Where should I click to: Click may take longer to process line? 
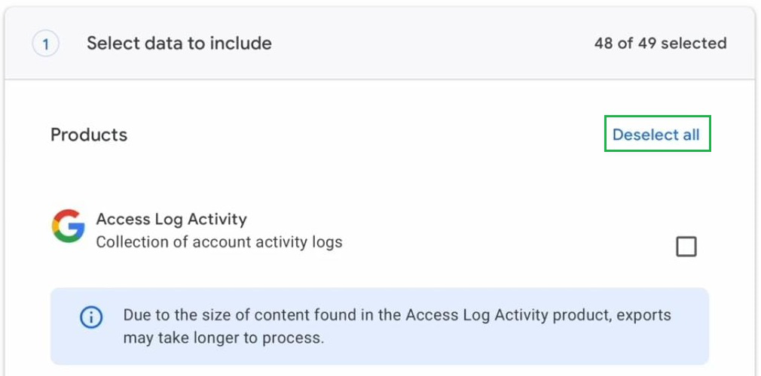coord(224,338)
